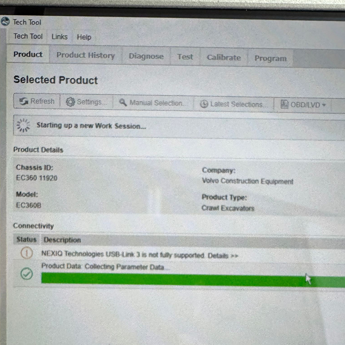This screenshot has height=345, width=345.
Task: Click the Refresh arrows icon
Action: (23, 101)
